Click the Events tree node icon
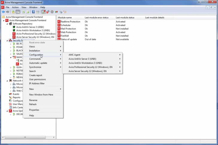 point(10,94)
